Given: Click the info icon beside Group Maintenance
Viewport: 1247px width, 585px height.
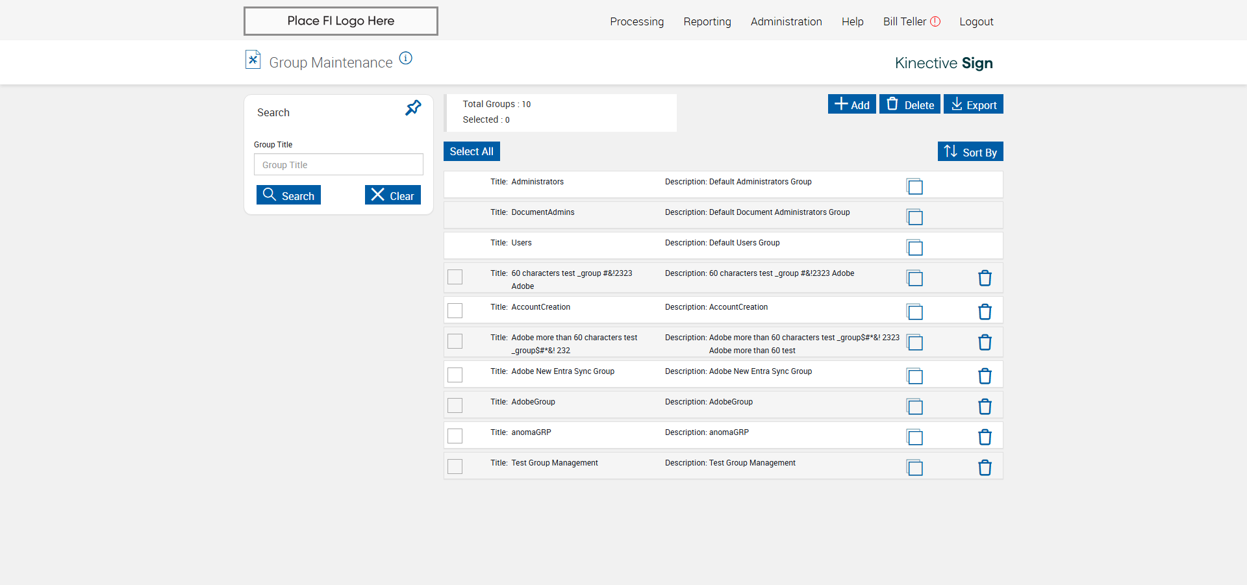Looking at the screenshot, I should [x=406, y=58].
